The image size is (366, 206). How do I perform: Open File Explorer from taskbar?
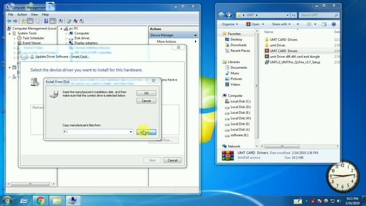57,201
